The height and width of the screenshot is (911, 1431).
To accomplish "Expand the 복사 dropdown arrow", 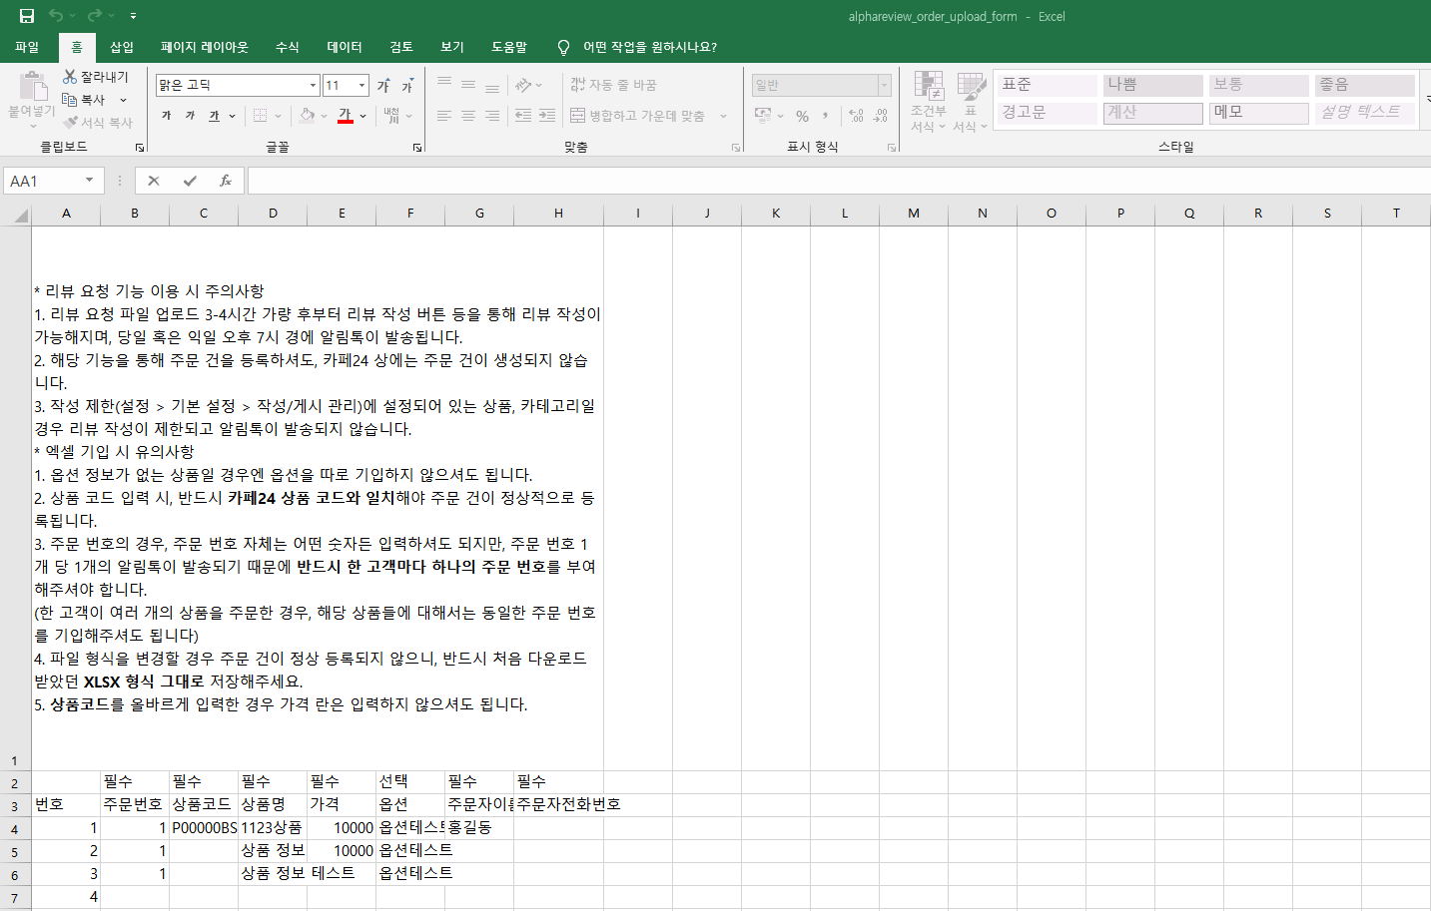I will [124, 100].
